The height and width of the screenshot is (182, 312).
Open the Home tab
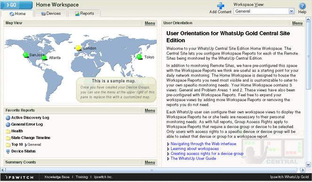(x=17, y=14)
